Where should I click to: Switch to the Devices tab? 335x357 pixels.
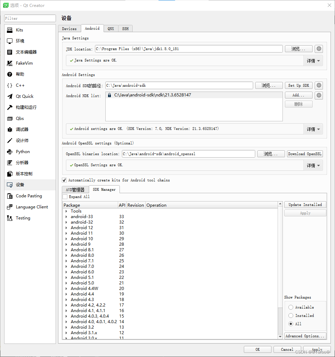(69, 29)
